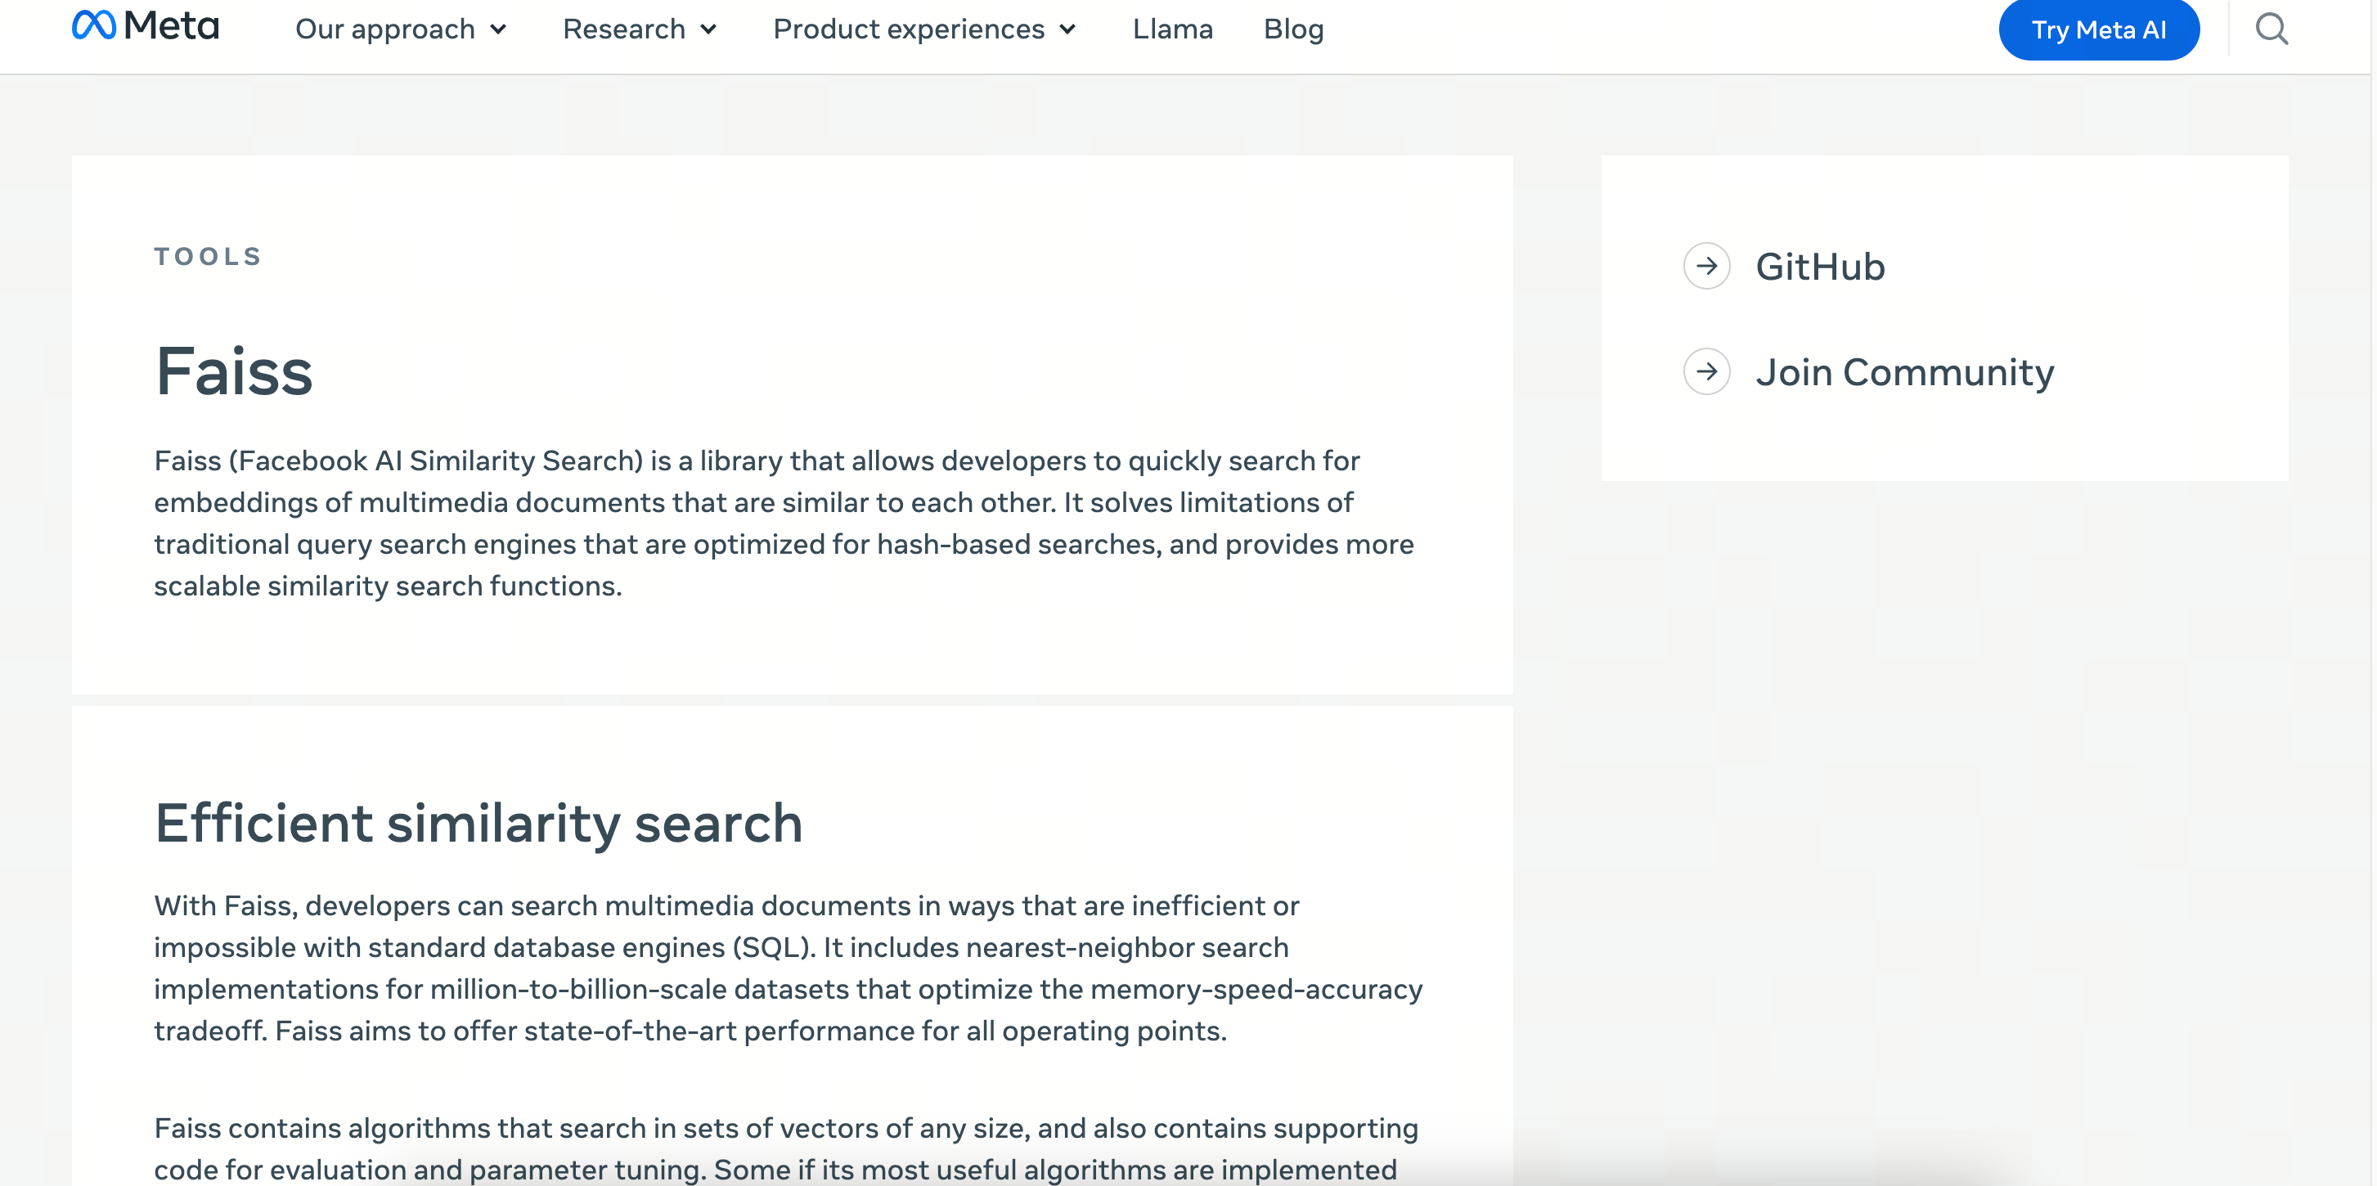This screenshot has height=1186, width=2377.
Task: Expand the Research chevron
Action: click(x=708, y=30)
